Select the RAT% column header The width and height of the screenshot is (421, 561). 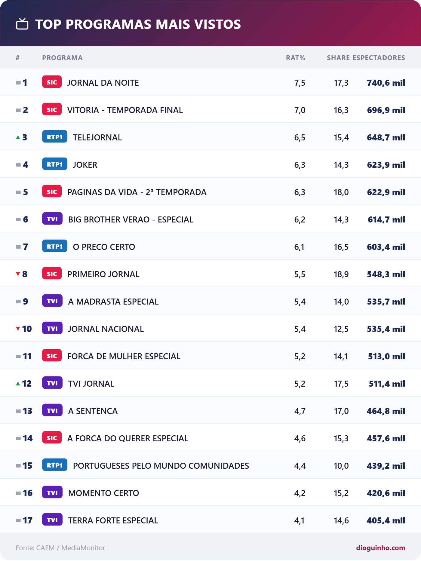point(295,58)
